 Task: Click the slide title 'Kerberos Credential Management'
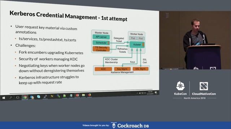[x=53, y=15]
